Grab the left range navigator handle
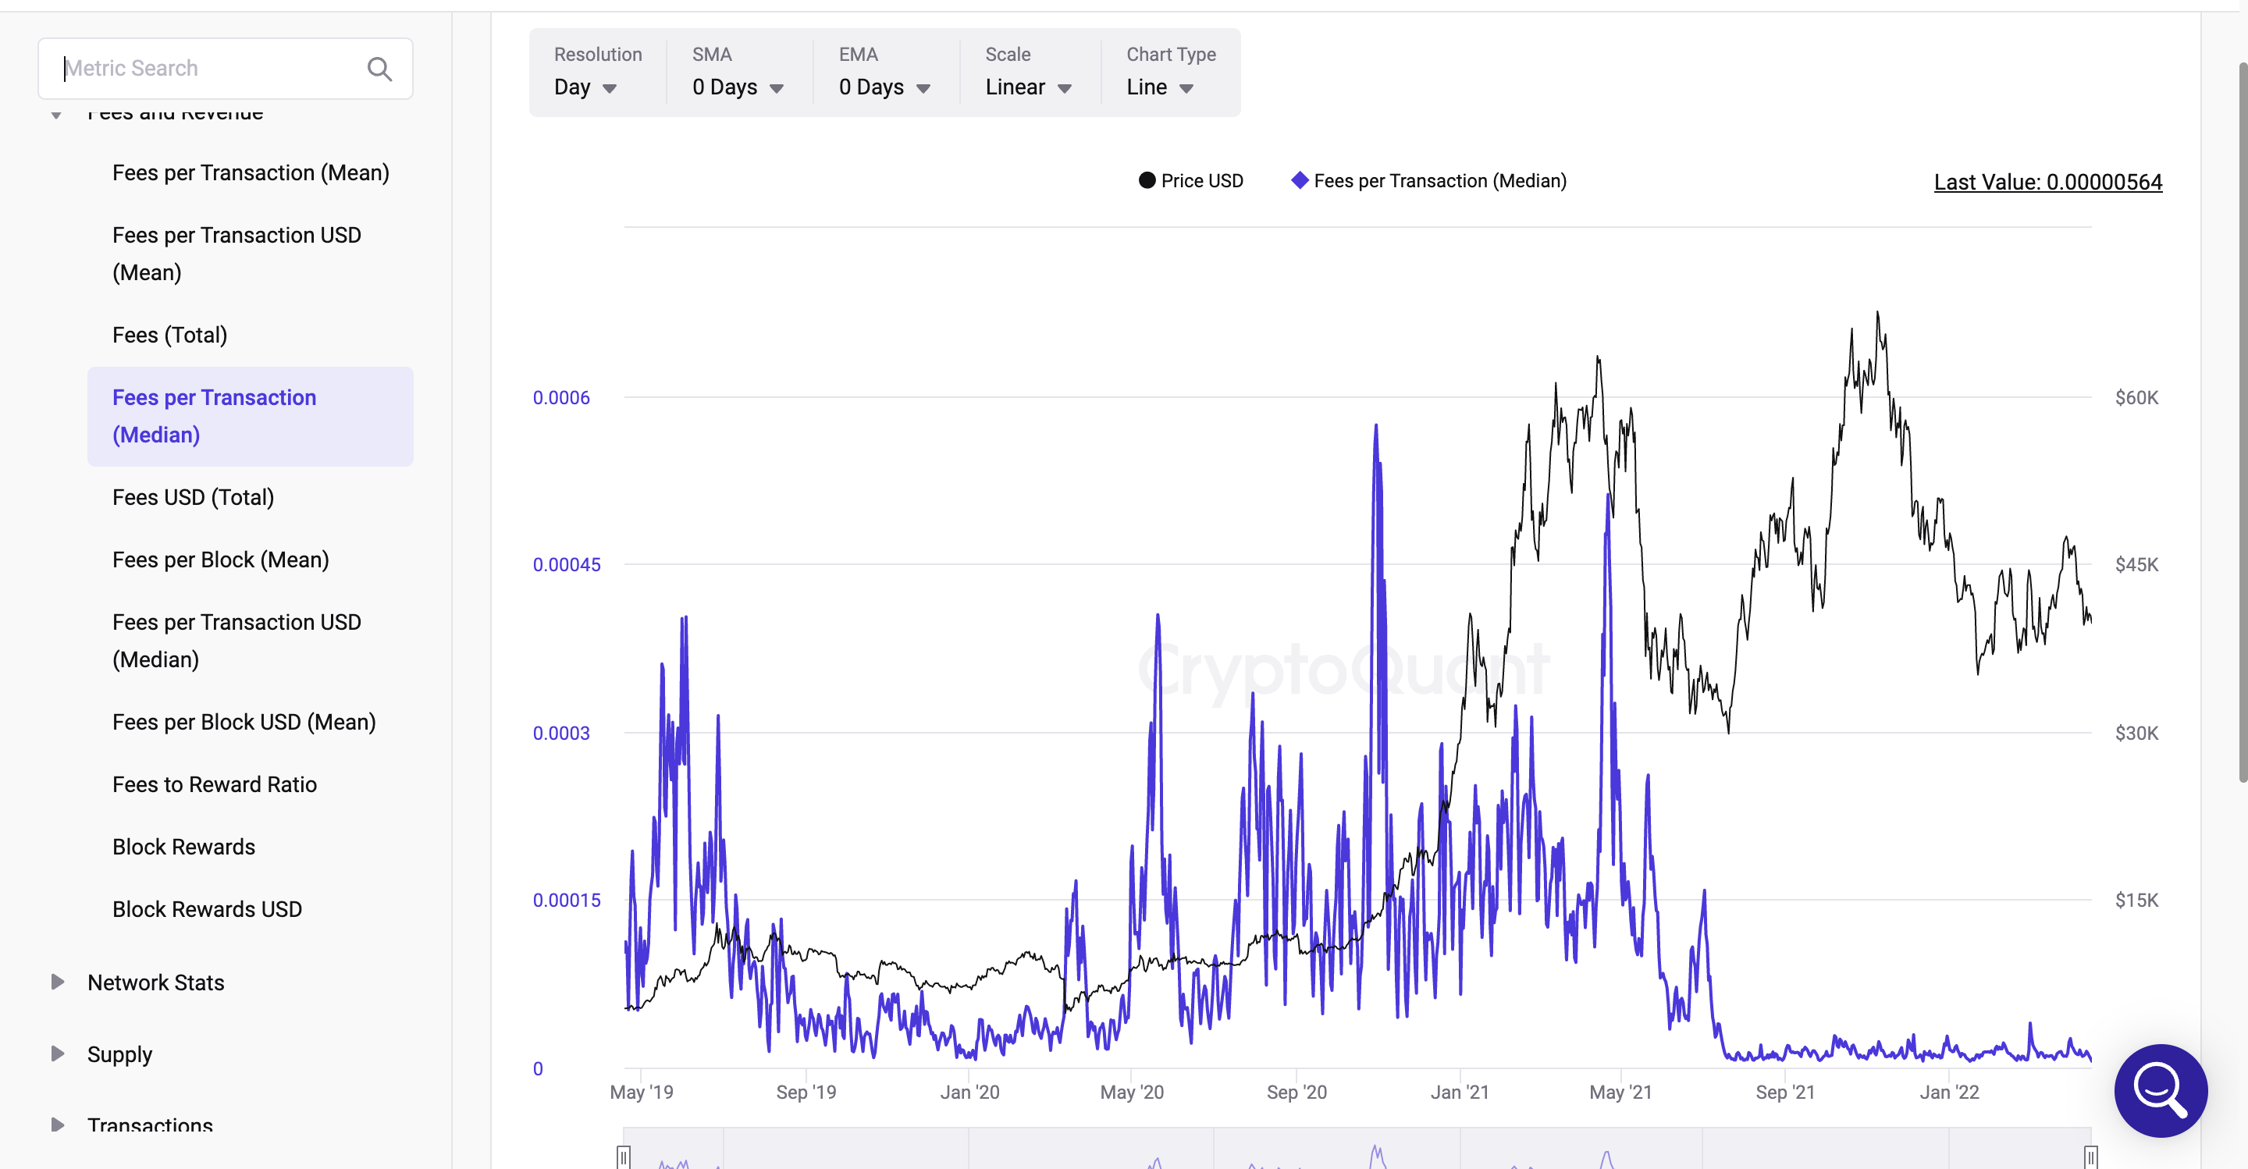 (x=623, y=1157)
